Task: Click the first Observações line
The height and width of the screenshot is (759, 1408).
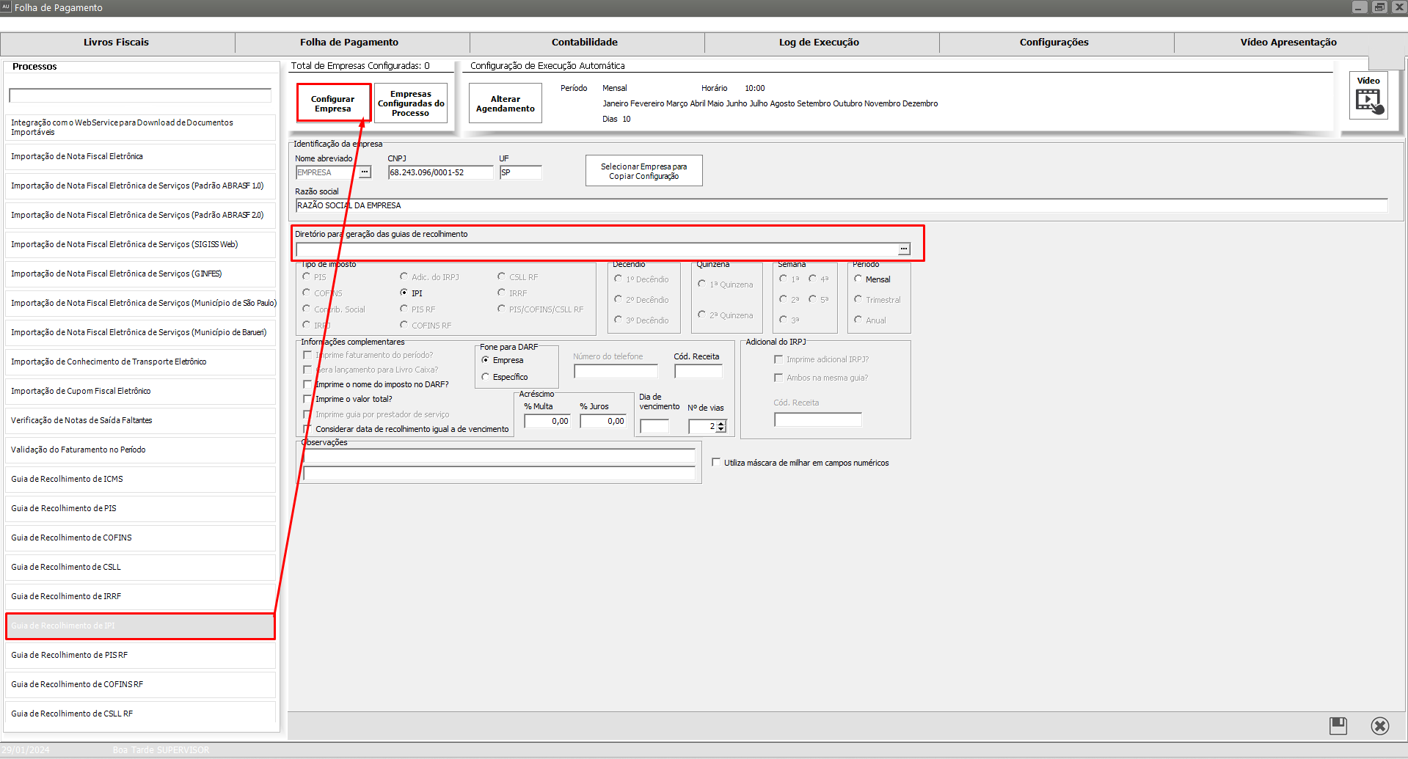Action: coord(499,456)
